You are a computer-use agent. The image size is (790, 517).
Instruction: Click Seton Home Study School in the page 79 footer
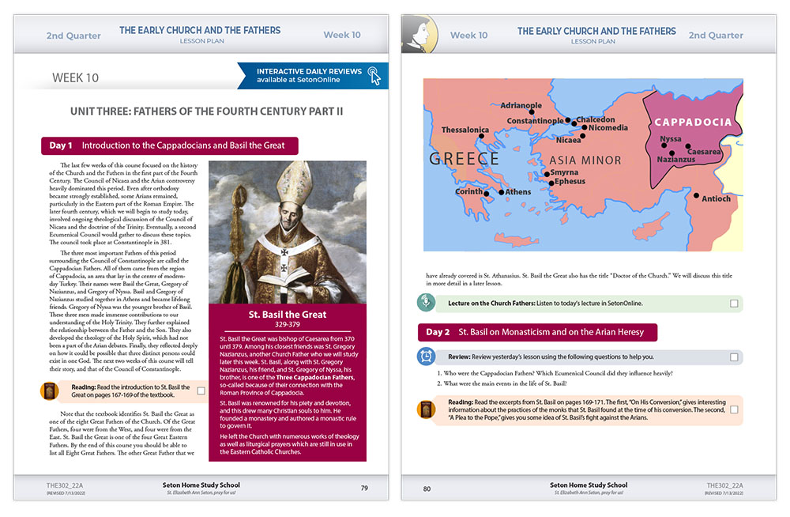click(x=201, y=485)
